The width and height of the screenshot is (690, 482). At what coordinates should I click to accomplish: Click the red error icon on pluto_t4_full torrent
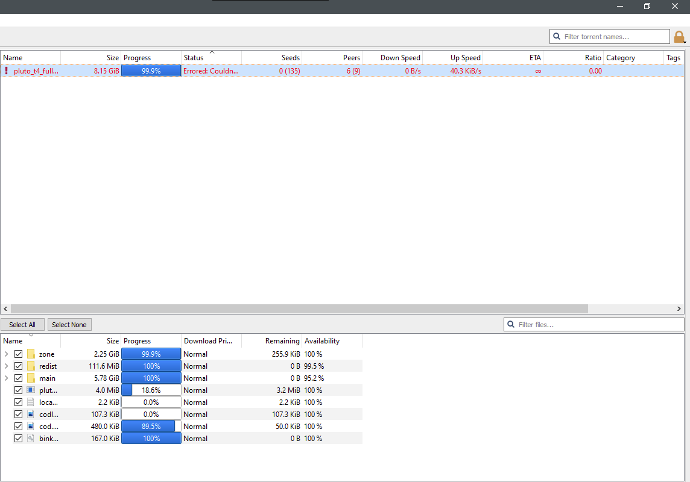pyautogui.click(x=7, y=70)
